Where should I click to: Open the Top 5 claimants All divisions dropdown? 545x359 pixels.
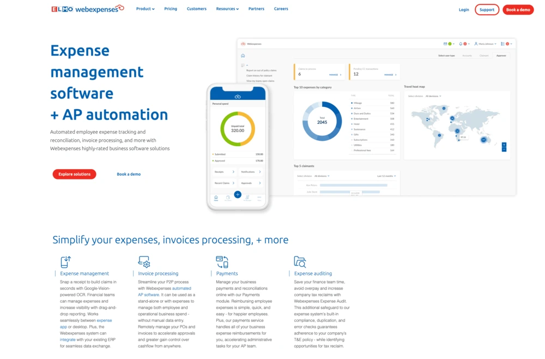tap(322, 176)
